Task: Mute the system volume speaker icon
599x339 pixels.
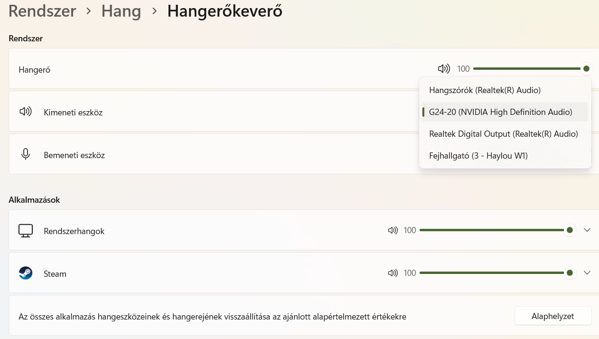Action: click(x=444, y=69)
